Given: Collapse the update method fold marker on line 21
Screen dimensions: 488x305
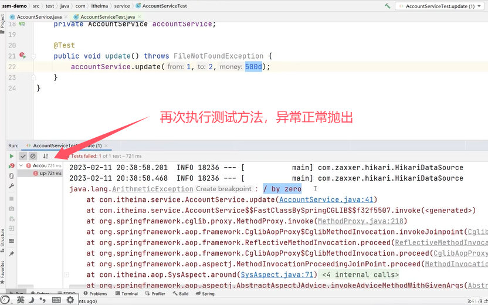Looking at the screenshot, I should [33, 56].
